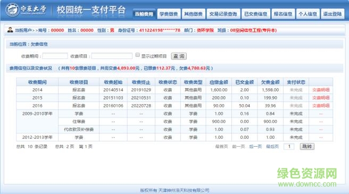Click the 退出登陆 logout tab
349x194 pixels.
(333, 14)
